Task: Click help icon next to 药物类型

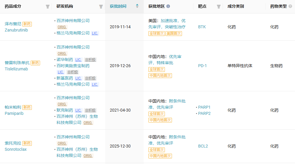Action: coord(290,6)
